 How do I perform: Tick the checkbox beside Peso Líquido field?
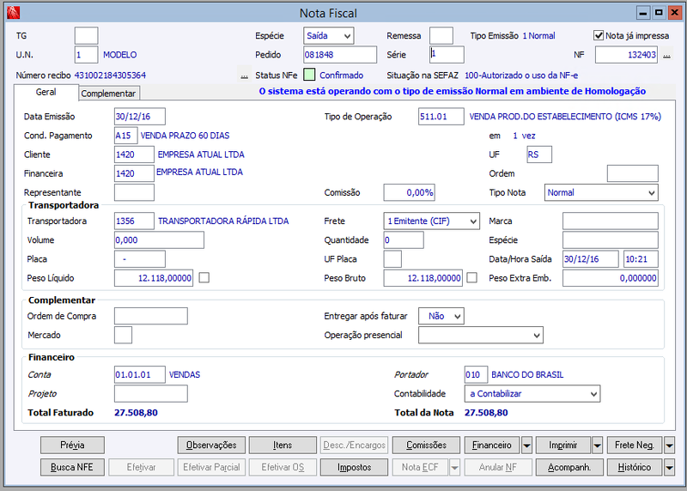pyautogui.click(x=204, y=277)
